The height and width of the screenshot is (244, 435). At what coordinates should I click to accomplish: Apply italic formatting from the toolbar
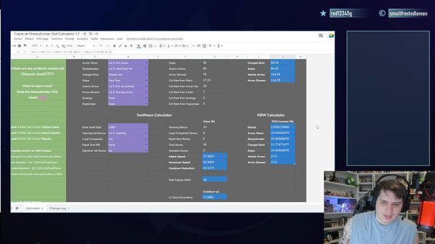click(x=120, y=46)
